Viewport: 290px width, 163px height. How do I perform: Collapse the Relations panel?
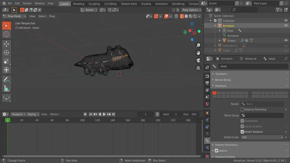pos(220,86)
